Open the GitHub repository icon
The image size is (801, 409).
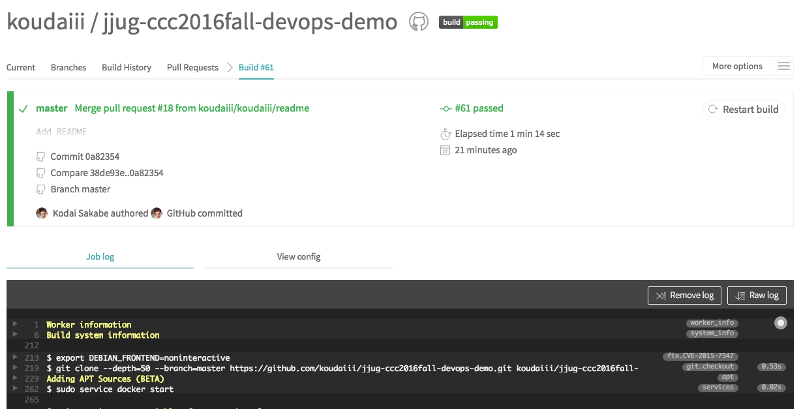click(418, 22)
